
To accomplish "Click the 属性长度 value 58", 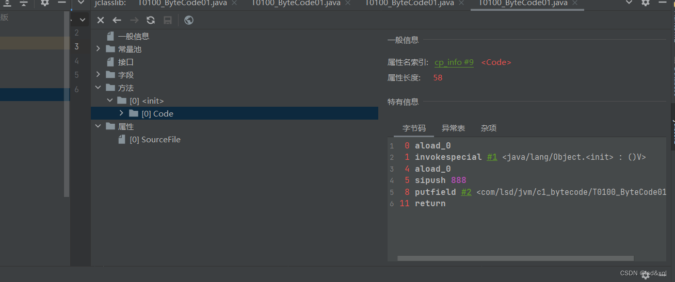I will tap(438, 78).
